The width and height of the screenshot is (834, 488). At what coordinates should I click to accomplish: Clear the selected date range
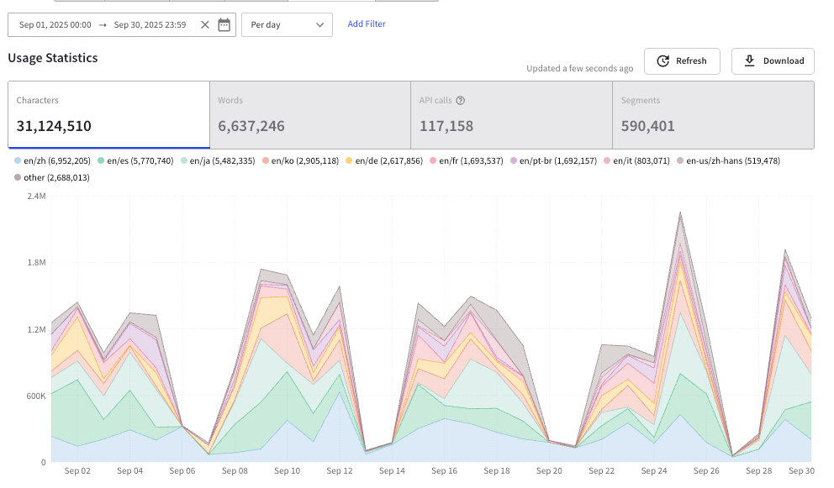[205, 25]
